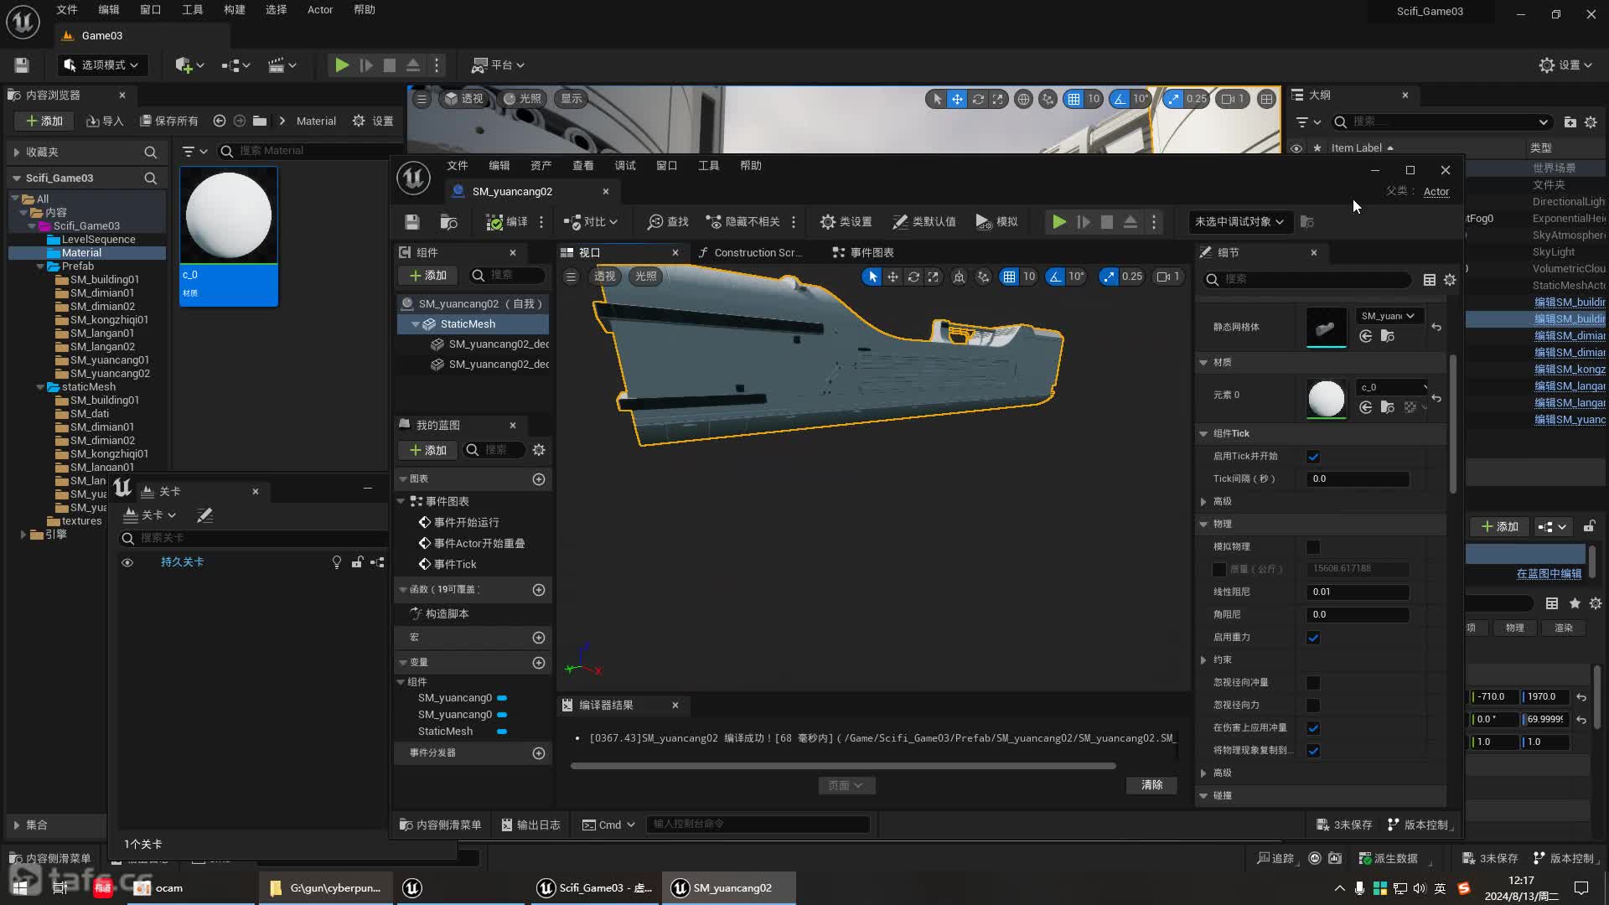The height and width of the screenshot is (905, 1609).
Task: Add new variable with plus icon
Action: point(539,663)
